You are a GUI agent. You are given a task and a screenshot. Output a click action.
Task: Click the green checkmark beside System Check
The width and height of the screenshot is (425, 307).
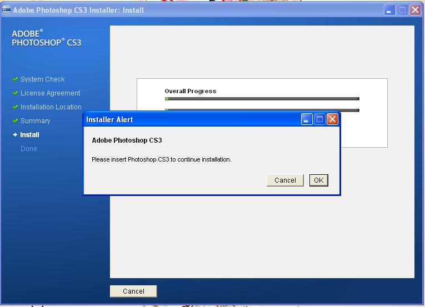click(x=16, y=79)
